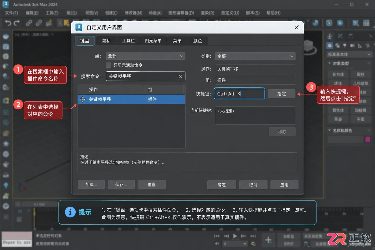Switch to the 工具栏 tab
Screen dimensions: 375x250
coord(128,41)
